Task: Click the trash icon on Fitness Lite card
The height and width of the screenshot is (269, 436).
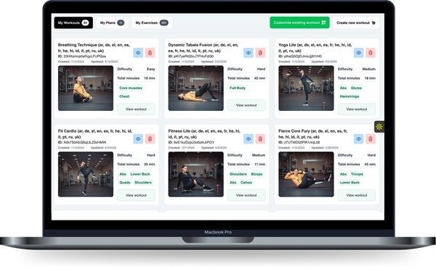Action: coord(260,139)
